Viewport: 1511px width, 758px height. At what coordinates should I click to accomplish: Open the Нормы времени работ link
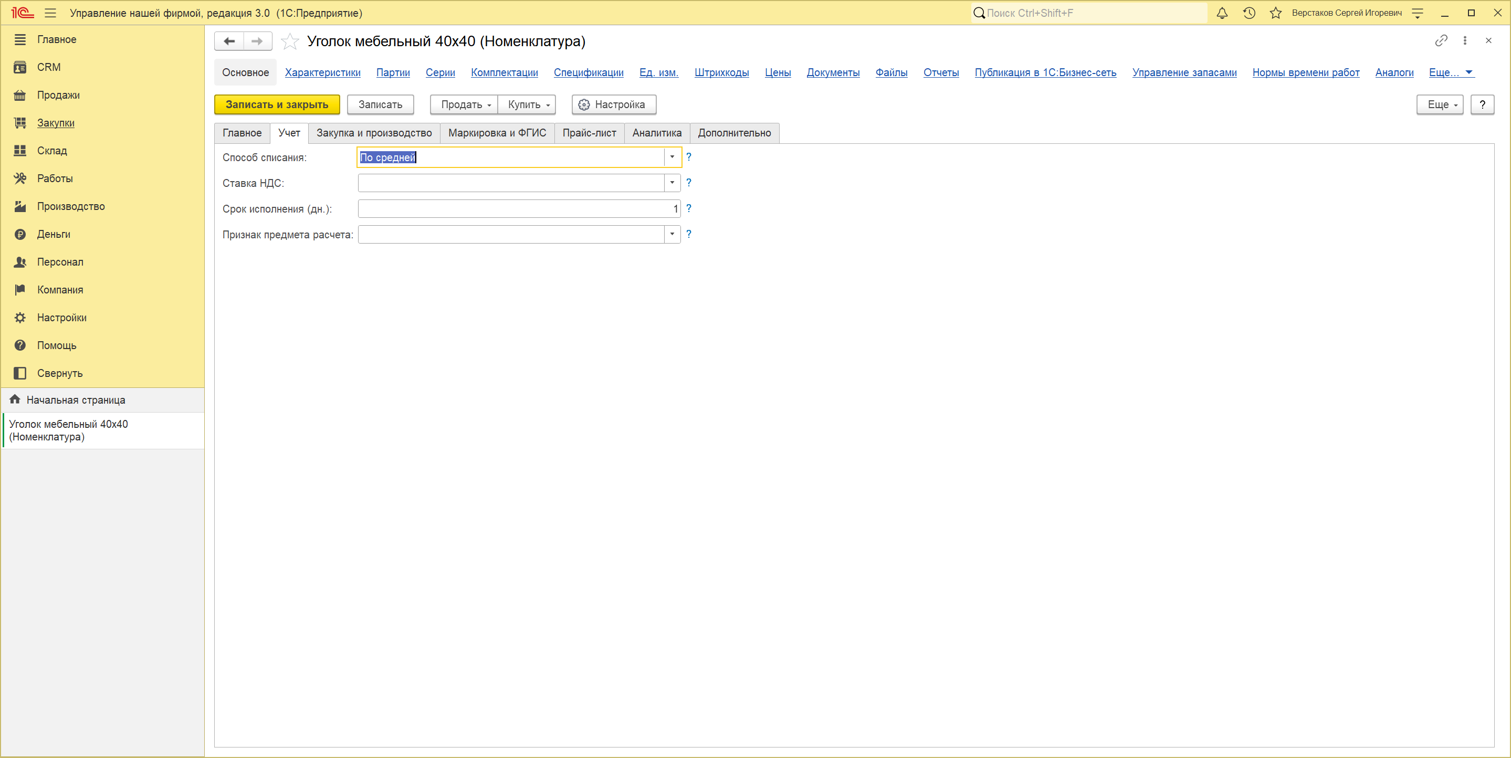[x=1306, y=73]
